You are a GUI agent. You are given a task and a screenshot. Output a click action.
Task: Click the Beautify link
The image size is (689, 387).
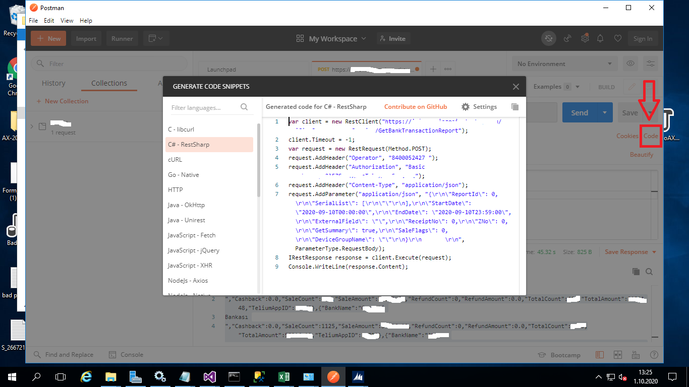(x=642, y=155)
